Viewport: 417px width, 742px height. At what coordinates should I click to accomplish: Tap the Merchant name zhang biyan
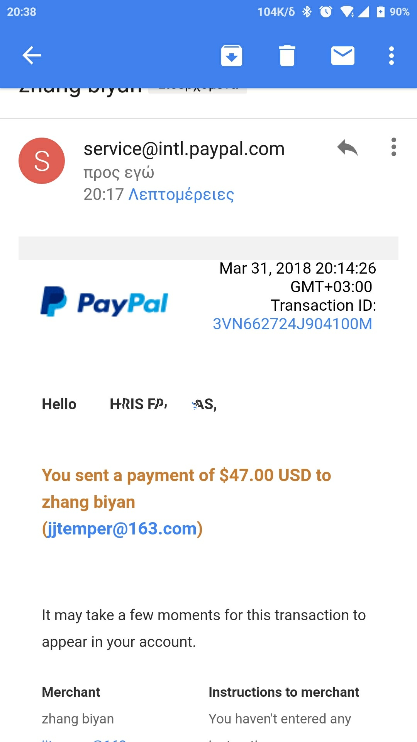[x=78, y=719]
